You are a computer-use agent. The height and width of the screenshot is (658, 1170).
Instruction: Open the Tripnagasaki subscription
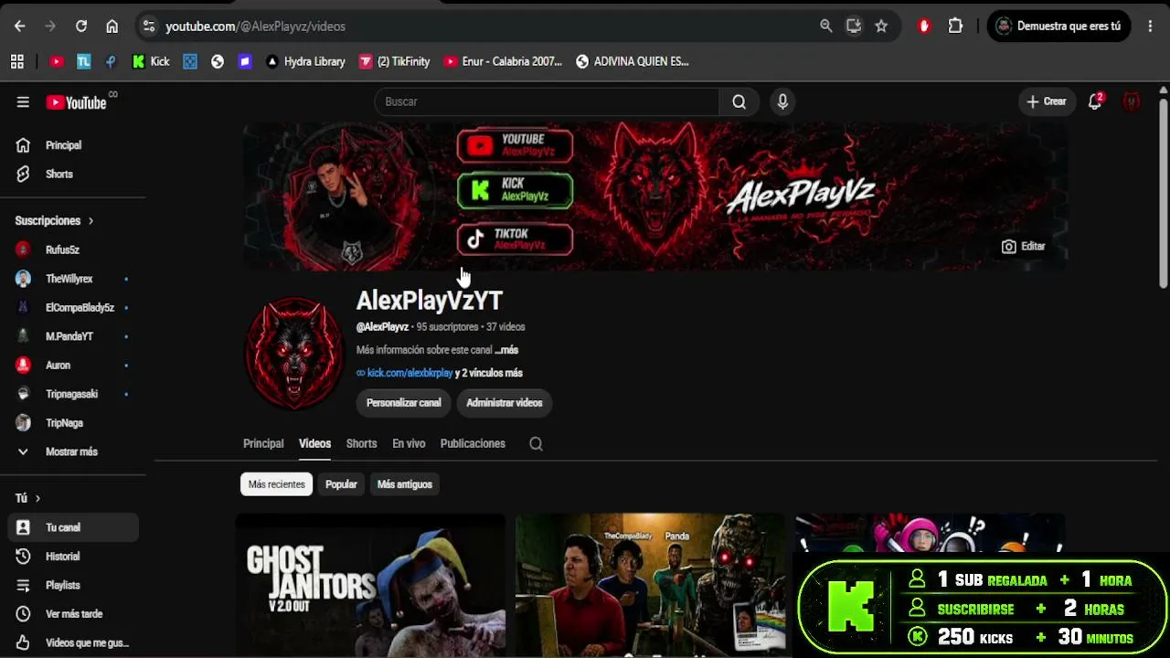(x=73, y=394)
